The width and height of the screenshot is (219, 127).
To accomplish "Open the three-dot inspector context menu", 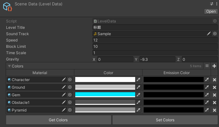I will pyautogui.click(x=217, y=4).
